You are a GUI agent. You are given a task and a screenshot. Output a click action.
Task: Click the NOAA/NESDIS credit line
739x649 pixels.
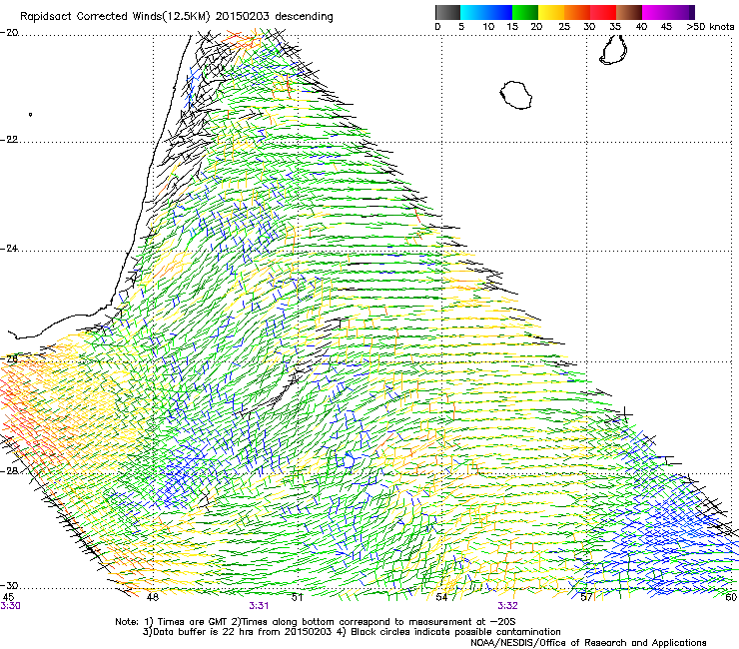(x=588, y=643)
